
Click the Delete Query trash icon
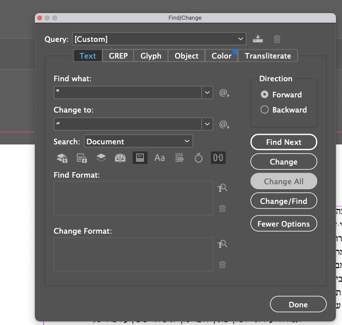(x=277, y=39)
